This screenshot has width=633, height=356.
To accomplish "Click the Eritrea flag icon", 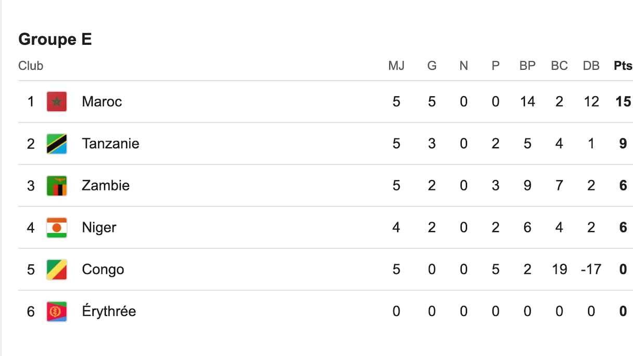I will tap(57, 311).
